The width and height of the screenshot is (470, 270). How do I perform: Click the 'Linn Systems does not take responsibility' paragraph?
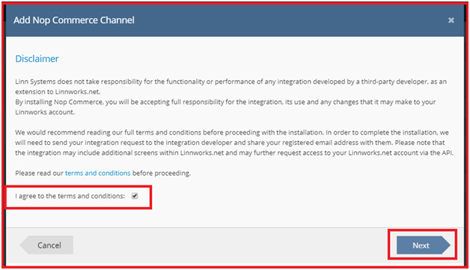(231, 87)
